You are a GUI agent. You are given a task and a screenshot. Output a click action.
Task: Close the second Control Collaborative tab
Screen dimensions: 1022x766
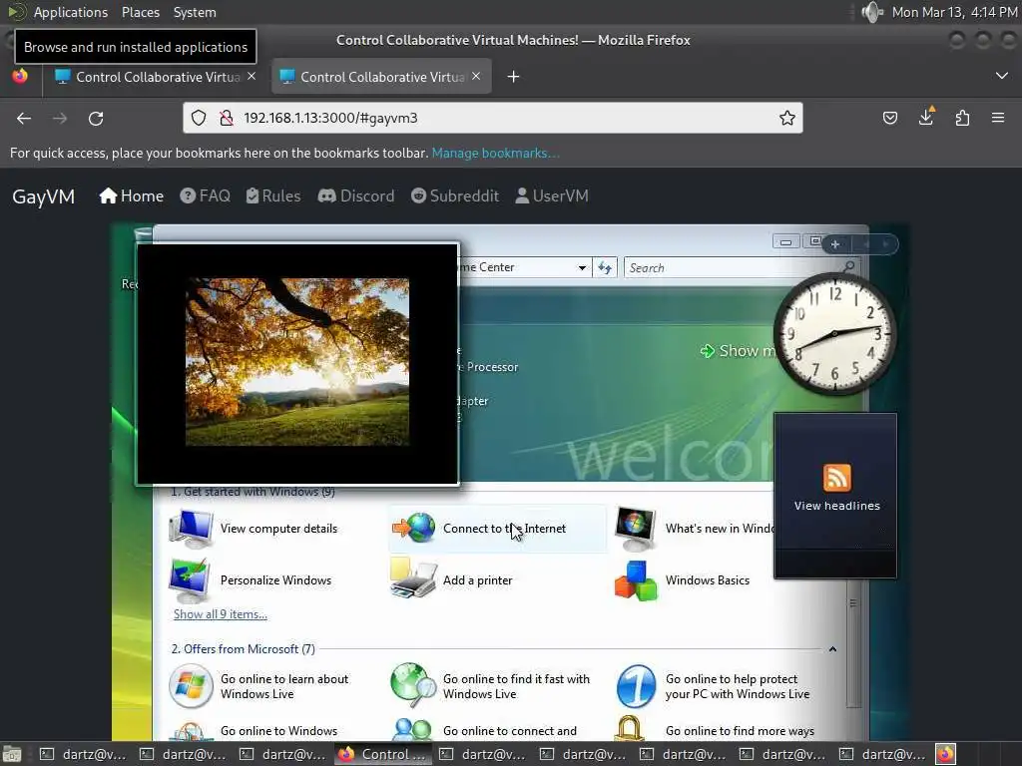(x=476, y=76)
